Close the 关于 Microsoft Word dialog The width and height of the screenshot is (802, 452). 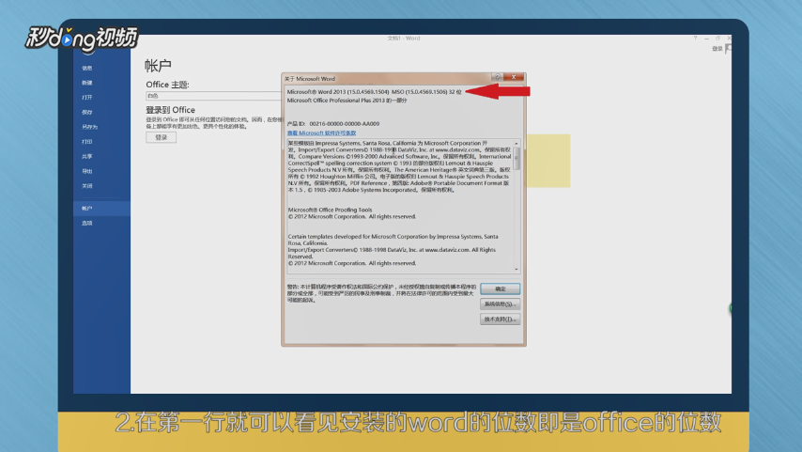[514, 77]
